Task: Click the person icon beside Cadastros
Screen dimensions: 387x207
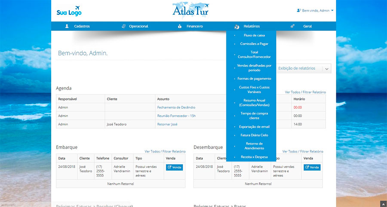Action: [67, 26]
